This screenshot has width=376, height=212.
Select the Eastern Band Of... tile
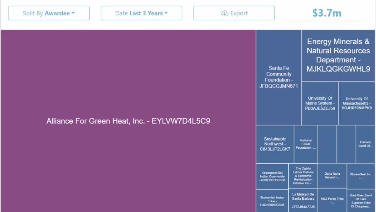point(365,144)
